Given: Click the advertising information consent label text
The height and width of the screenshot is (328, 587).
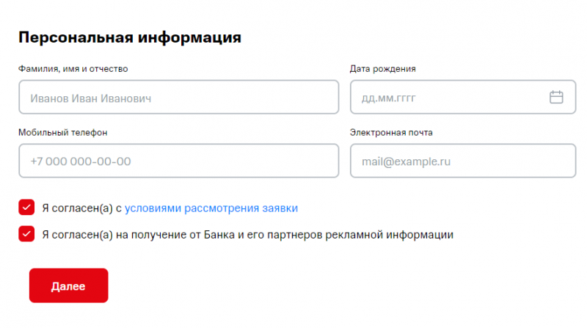Looking at the screenshot, I should [248, 235].
